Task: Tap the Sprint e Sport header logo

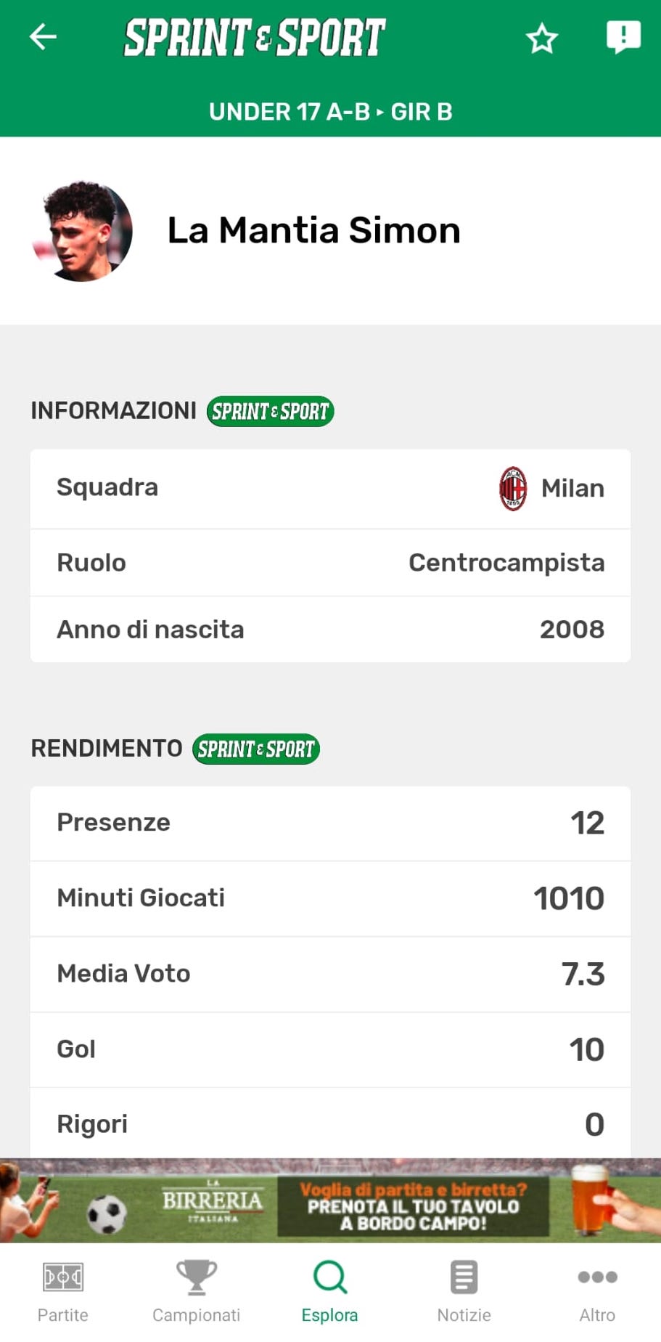Action: click(255, 38)
